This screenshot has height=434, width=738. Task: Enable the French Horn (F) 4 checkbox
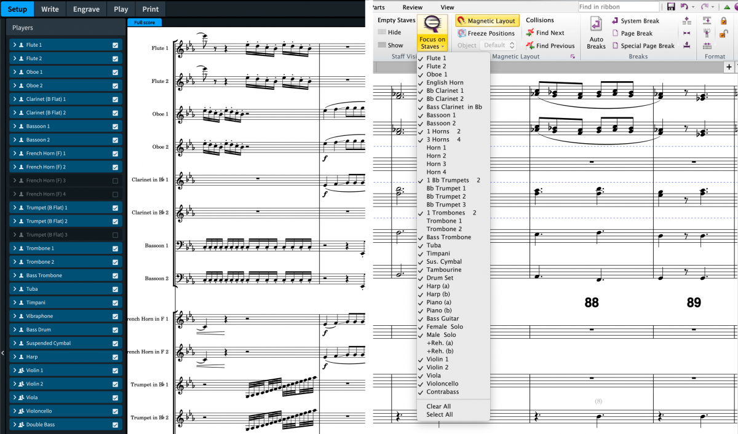[x=115, y=194]
